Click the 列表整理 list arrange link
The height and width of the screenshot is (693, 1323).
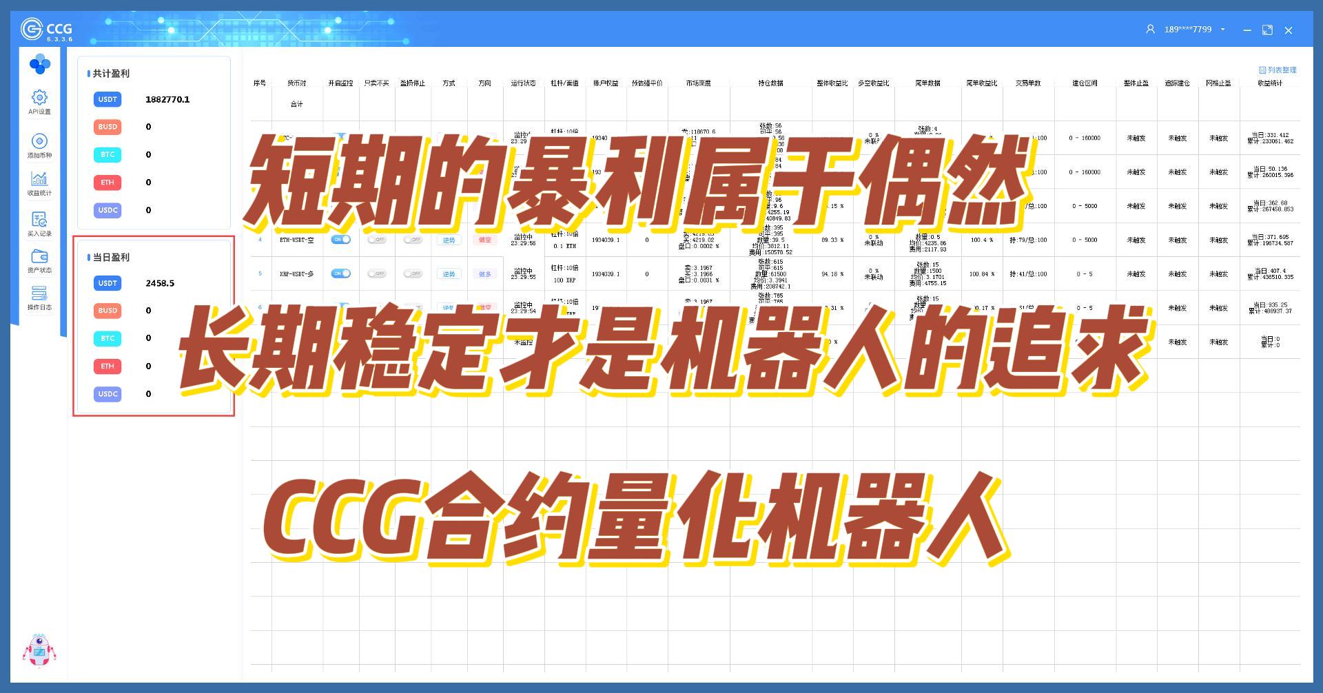coord(1278,70)
